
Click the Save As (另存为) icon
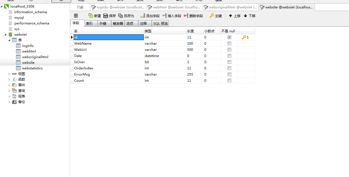121,16
